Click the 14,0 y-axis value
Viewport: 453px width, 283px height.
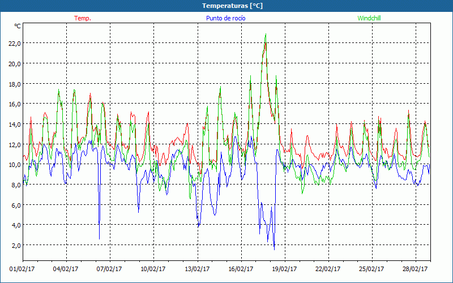coord(15,124)
